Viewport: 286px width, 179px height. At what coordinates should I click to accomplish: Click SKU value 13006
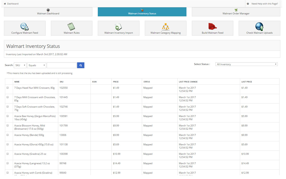(x=63, y=135)
